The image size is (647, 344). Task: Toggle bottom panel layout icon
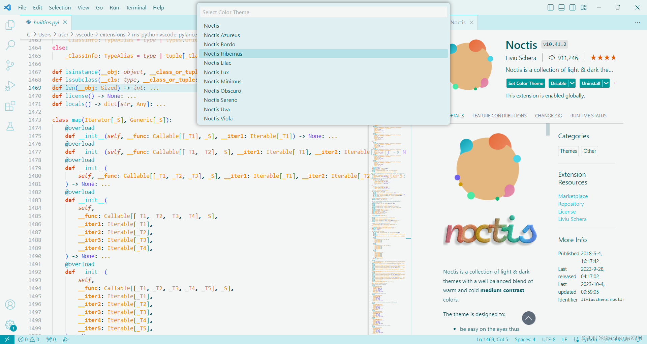(561, 7)
